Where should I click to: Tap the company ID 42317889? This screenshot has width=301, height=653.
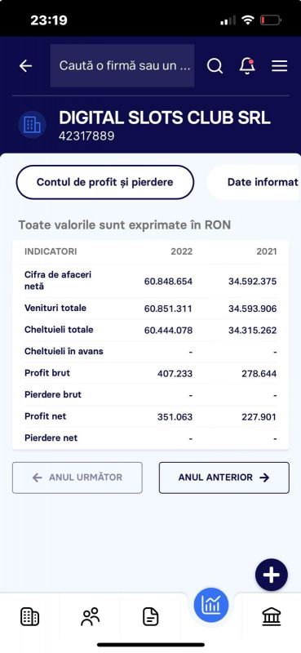point(86,136)
